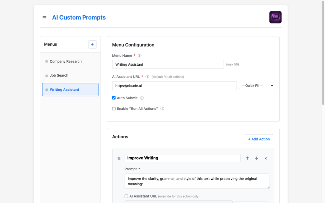Move Improve Writing action up
This screenshot has width=325, height=203.
tap(247, 158)
